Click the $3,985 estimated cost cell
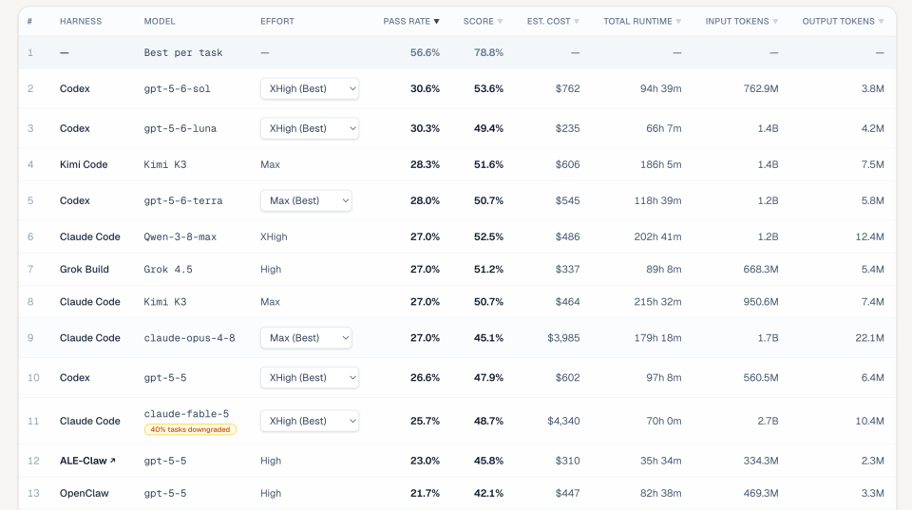This screenshot has height=510, width=912. coord(563,337)
